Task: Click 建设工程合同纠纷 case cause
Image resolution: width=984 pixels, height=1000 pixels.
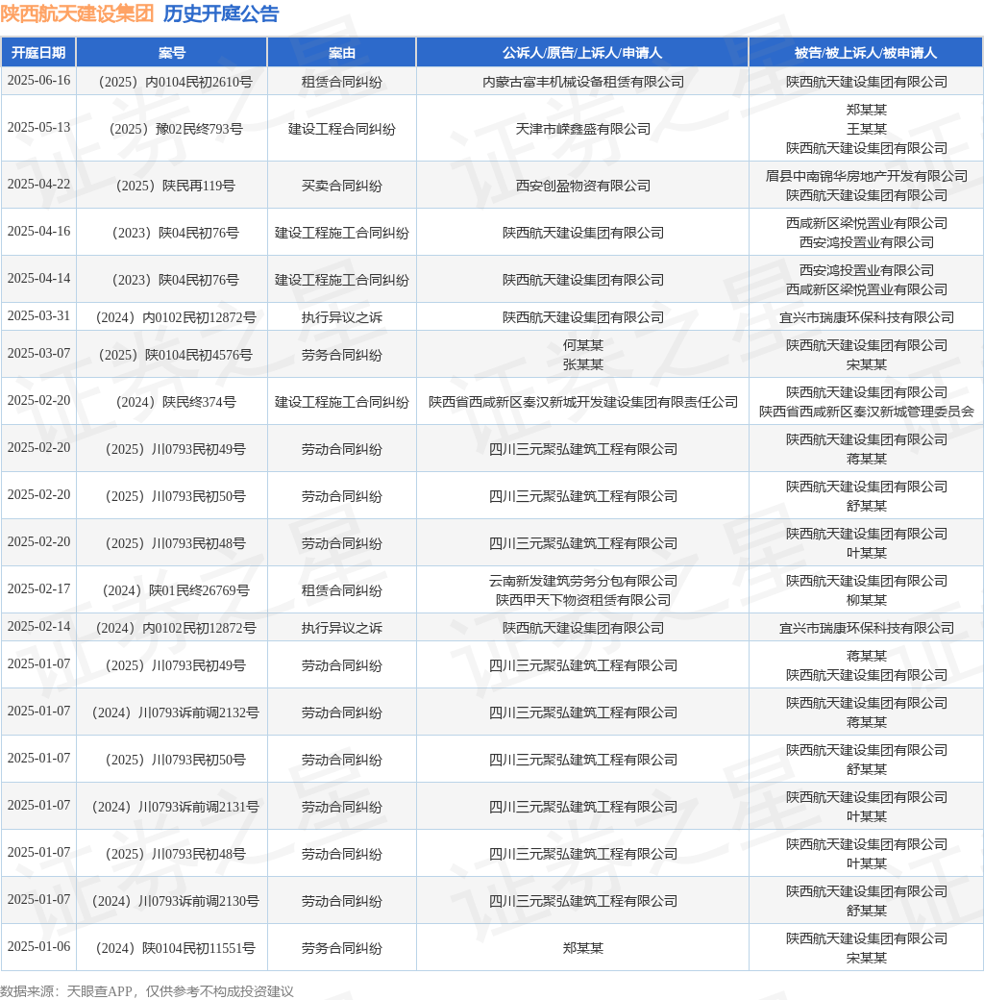Action: click(x=341, y=129)
